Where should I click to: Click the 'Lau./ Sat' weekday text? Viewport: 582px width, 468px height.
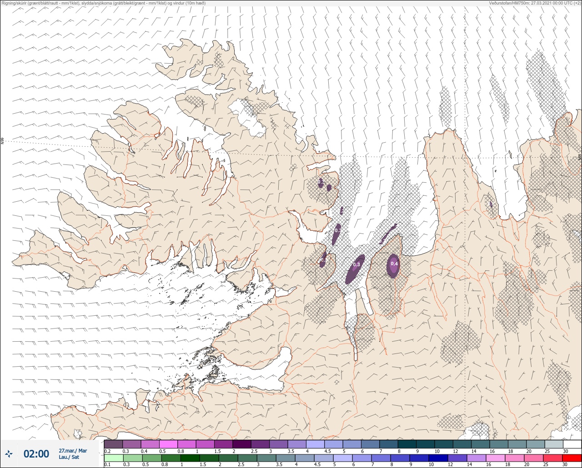(x=69, y=457)
